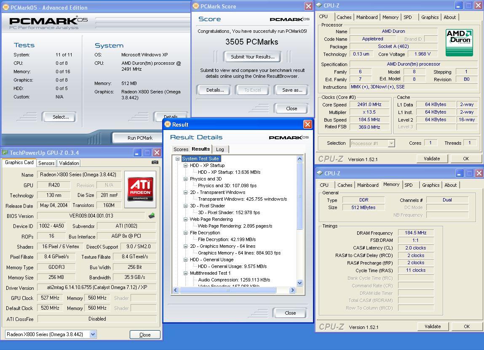
Task: Collapse the File Decryption node
Action: click(x=185, y=233)
